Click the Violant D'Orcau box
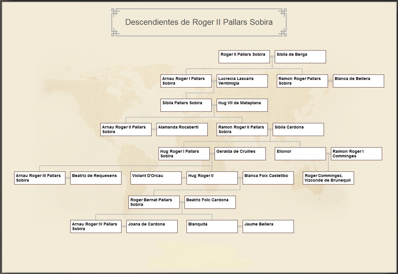Screen dimensions: 398x274 pos(156,178)
